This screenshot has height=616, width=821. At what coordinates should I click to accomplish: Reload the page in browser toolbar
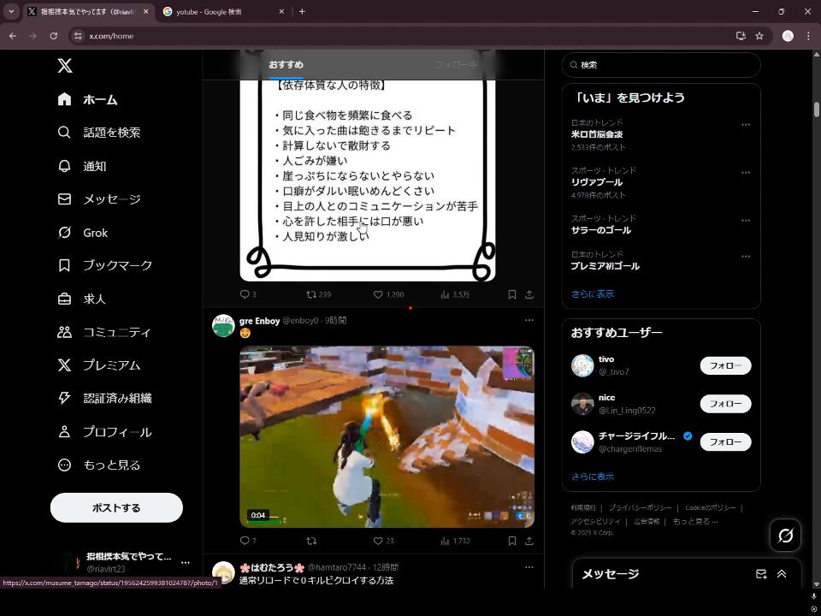(x=53, y=36)
